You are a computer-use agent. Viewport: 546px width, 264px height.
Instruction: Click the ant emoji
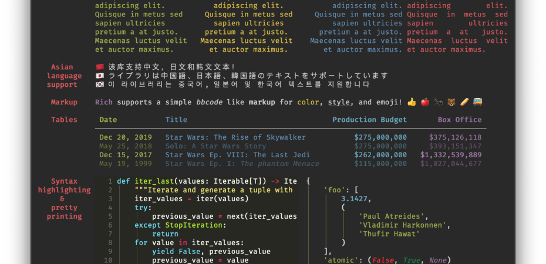pos(438,103)
